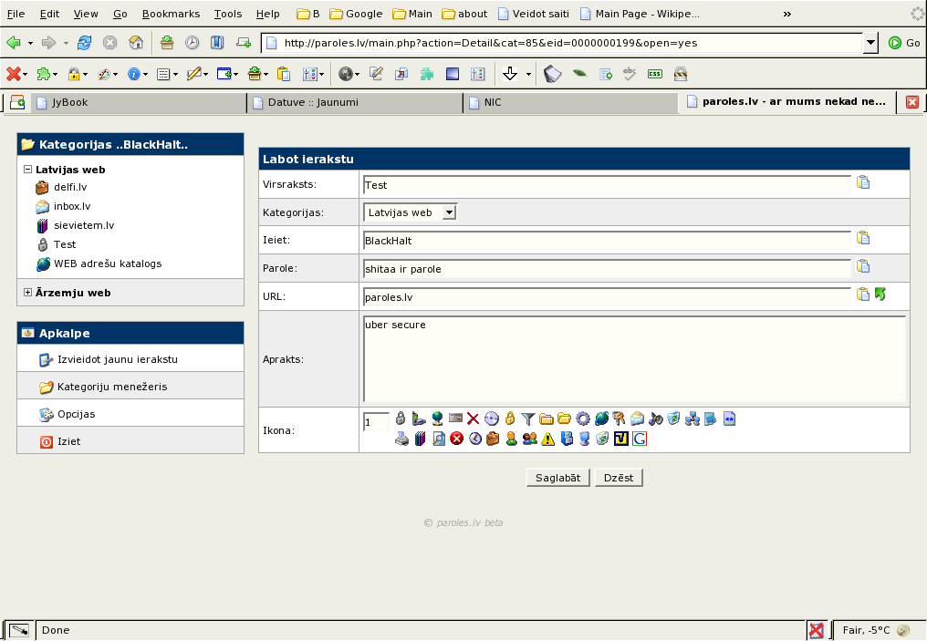Screen dimensions: 927x641
Task: Click the green reload icon beside URL field
Action: [x=880, y=294]
